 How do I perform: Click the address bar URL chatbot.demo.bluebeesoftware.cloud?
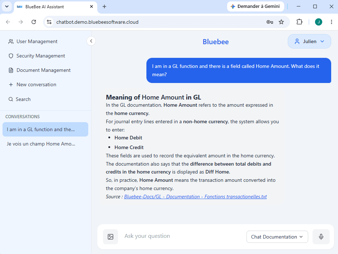tap(97, 22)
